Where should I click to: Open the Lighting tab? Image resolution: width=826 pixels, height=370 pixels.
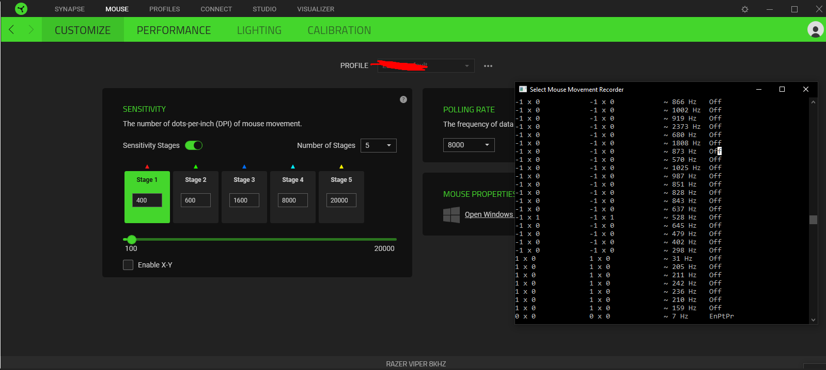tap(259, 30)
